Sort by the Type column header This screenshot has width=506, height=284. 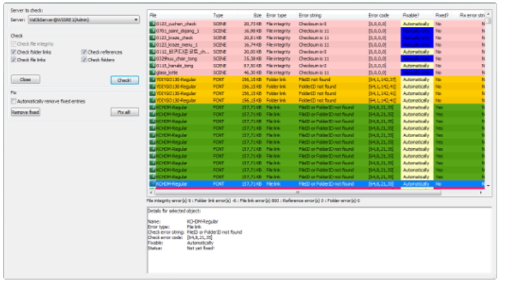[225, 15]
